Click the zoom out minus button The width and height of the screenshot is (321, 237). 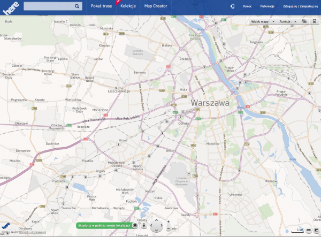[x=168, y=229]
